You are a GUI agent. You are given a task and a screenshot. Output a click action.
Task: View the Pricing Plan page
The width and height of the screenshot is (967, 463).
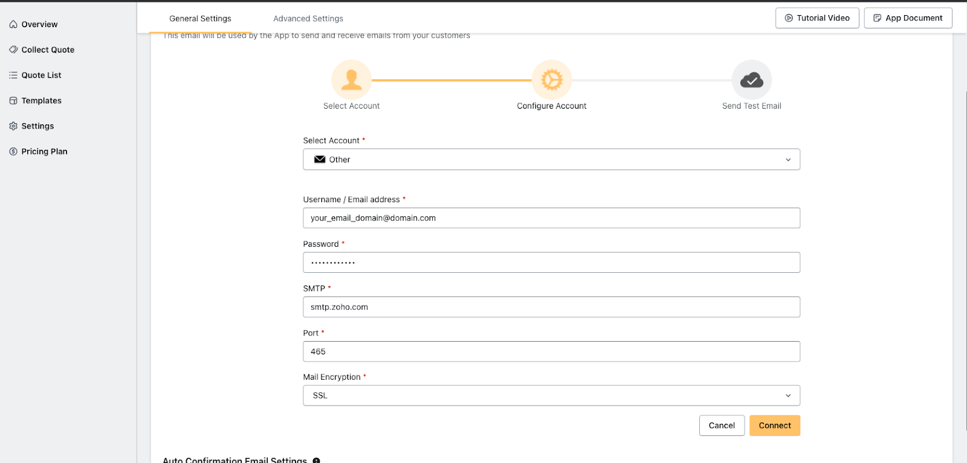(44, 151)
